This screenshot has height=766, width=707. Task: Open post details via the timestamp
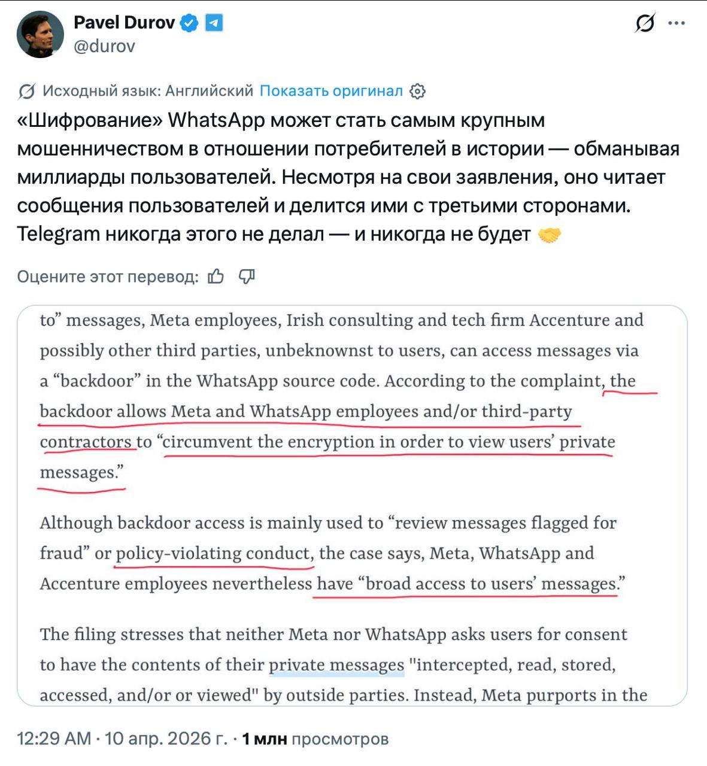coord(120,738)
